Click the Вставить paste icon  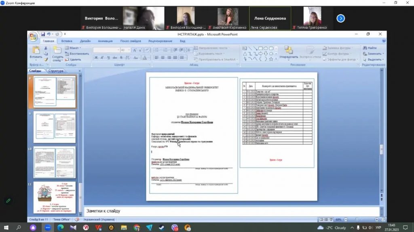tap(36, 51)
